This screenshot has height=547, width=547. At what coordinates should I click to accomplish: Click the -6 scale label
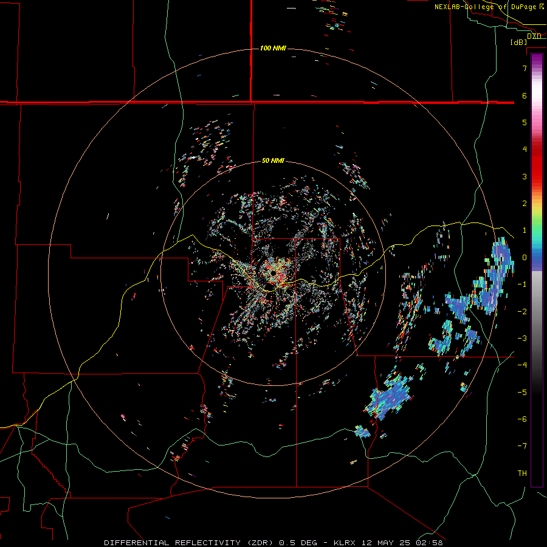point(522,419)
